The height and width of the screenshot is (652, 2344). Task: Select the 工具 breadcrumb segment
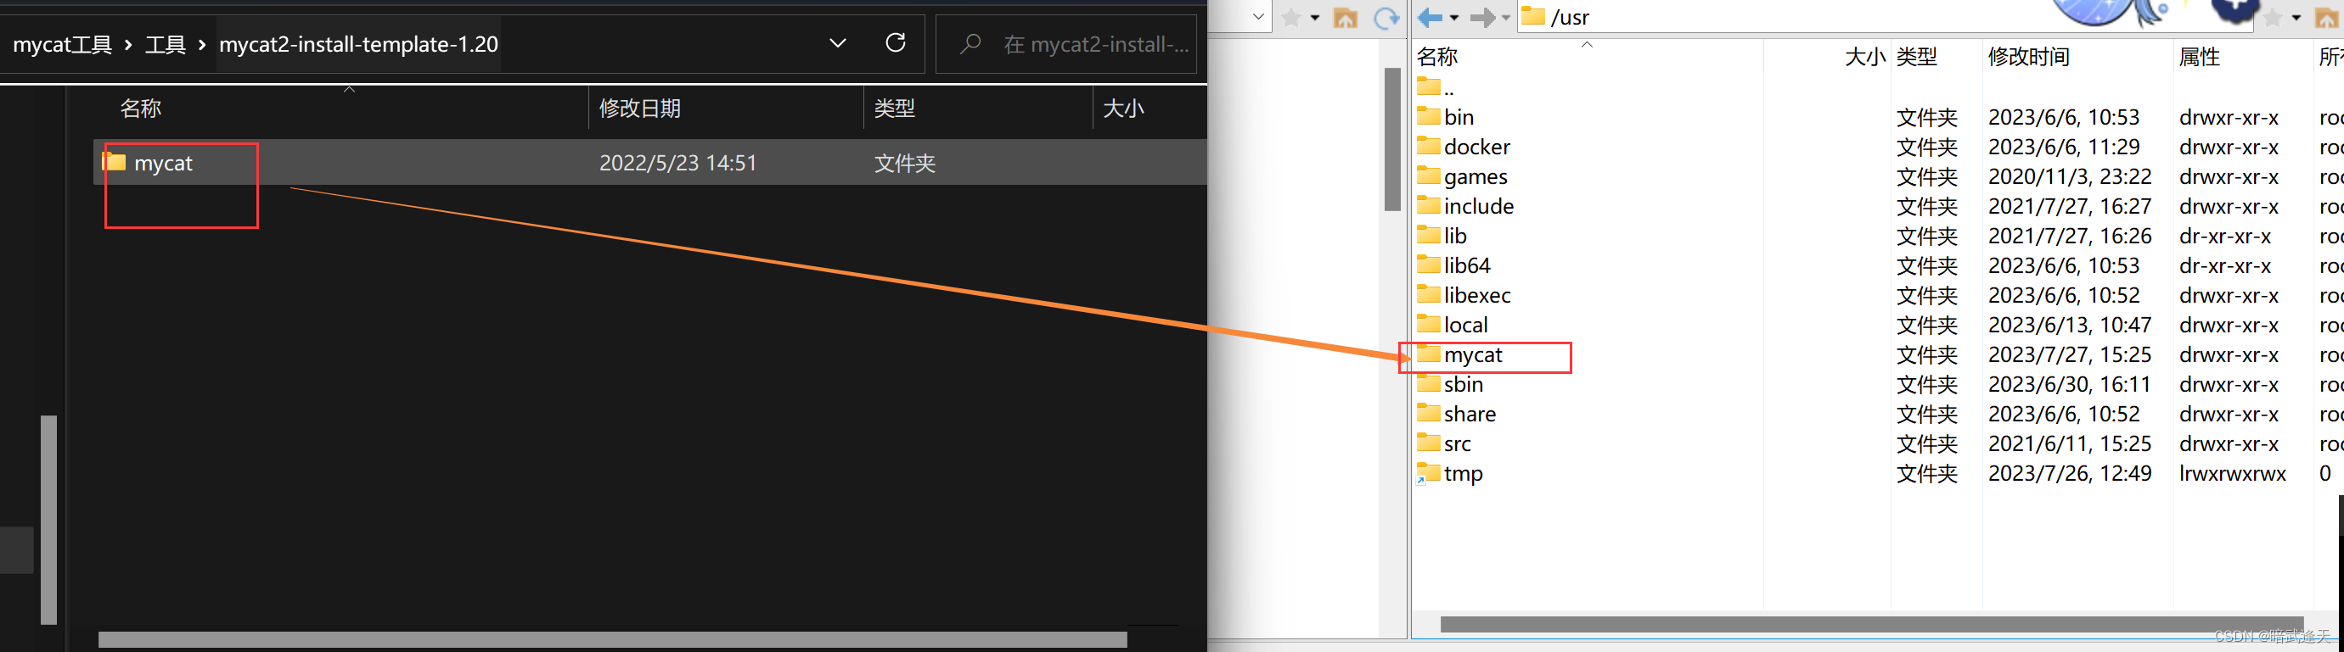click(x=166, y=45)
